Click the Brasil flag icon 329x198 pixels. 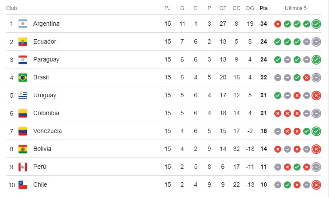click(23, 77)
